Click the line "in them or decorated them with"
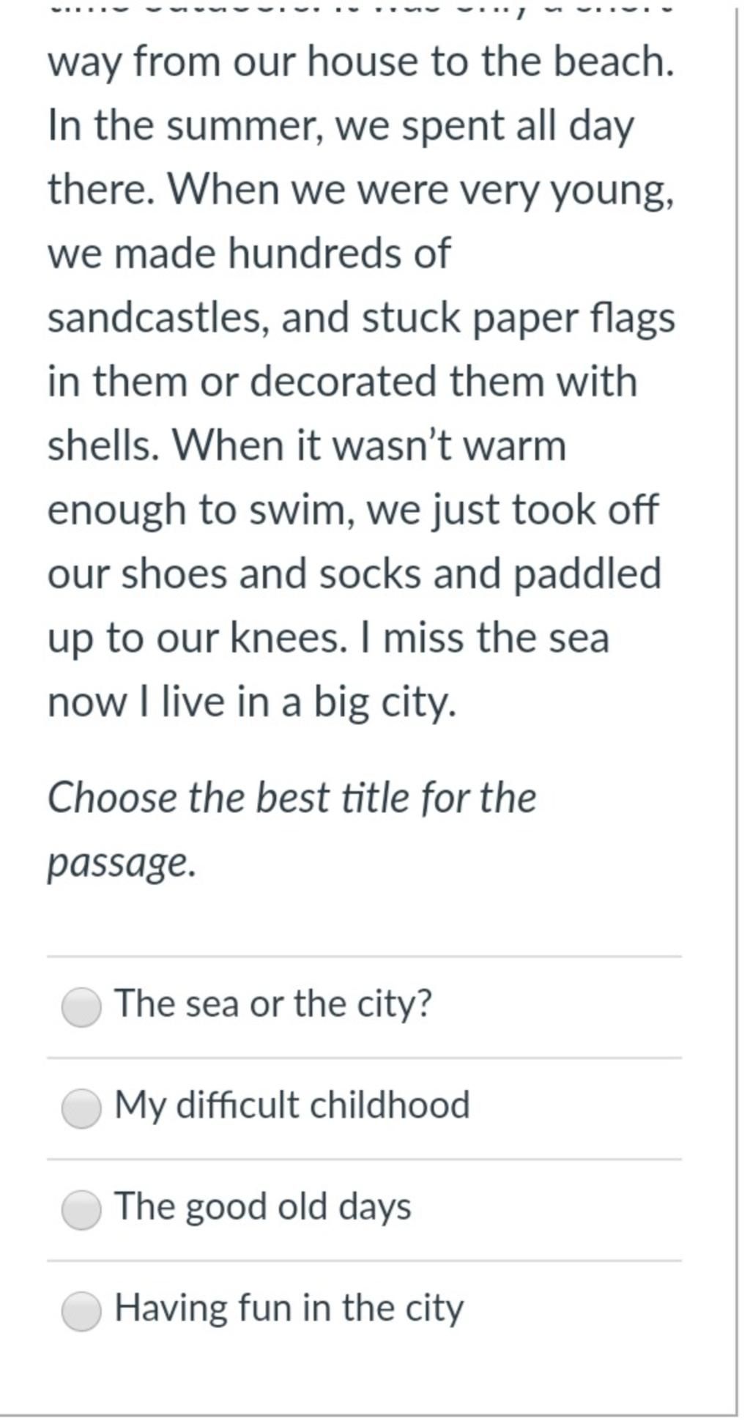The width and height of the screenshot is (750, 1421). pos(342,382)
